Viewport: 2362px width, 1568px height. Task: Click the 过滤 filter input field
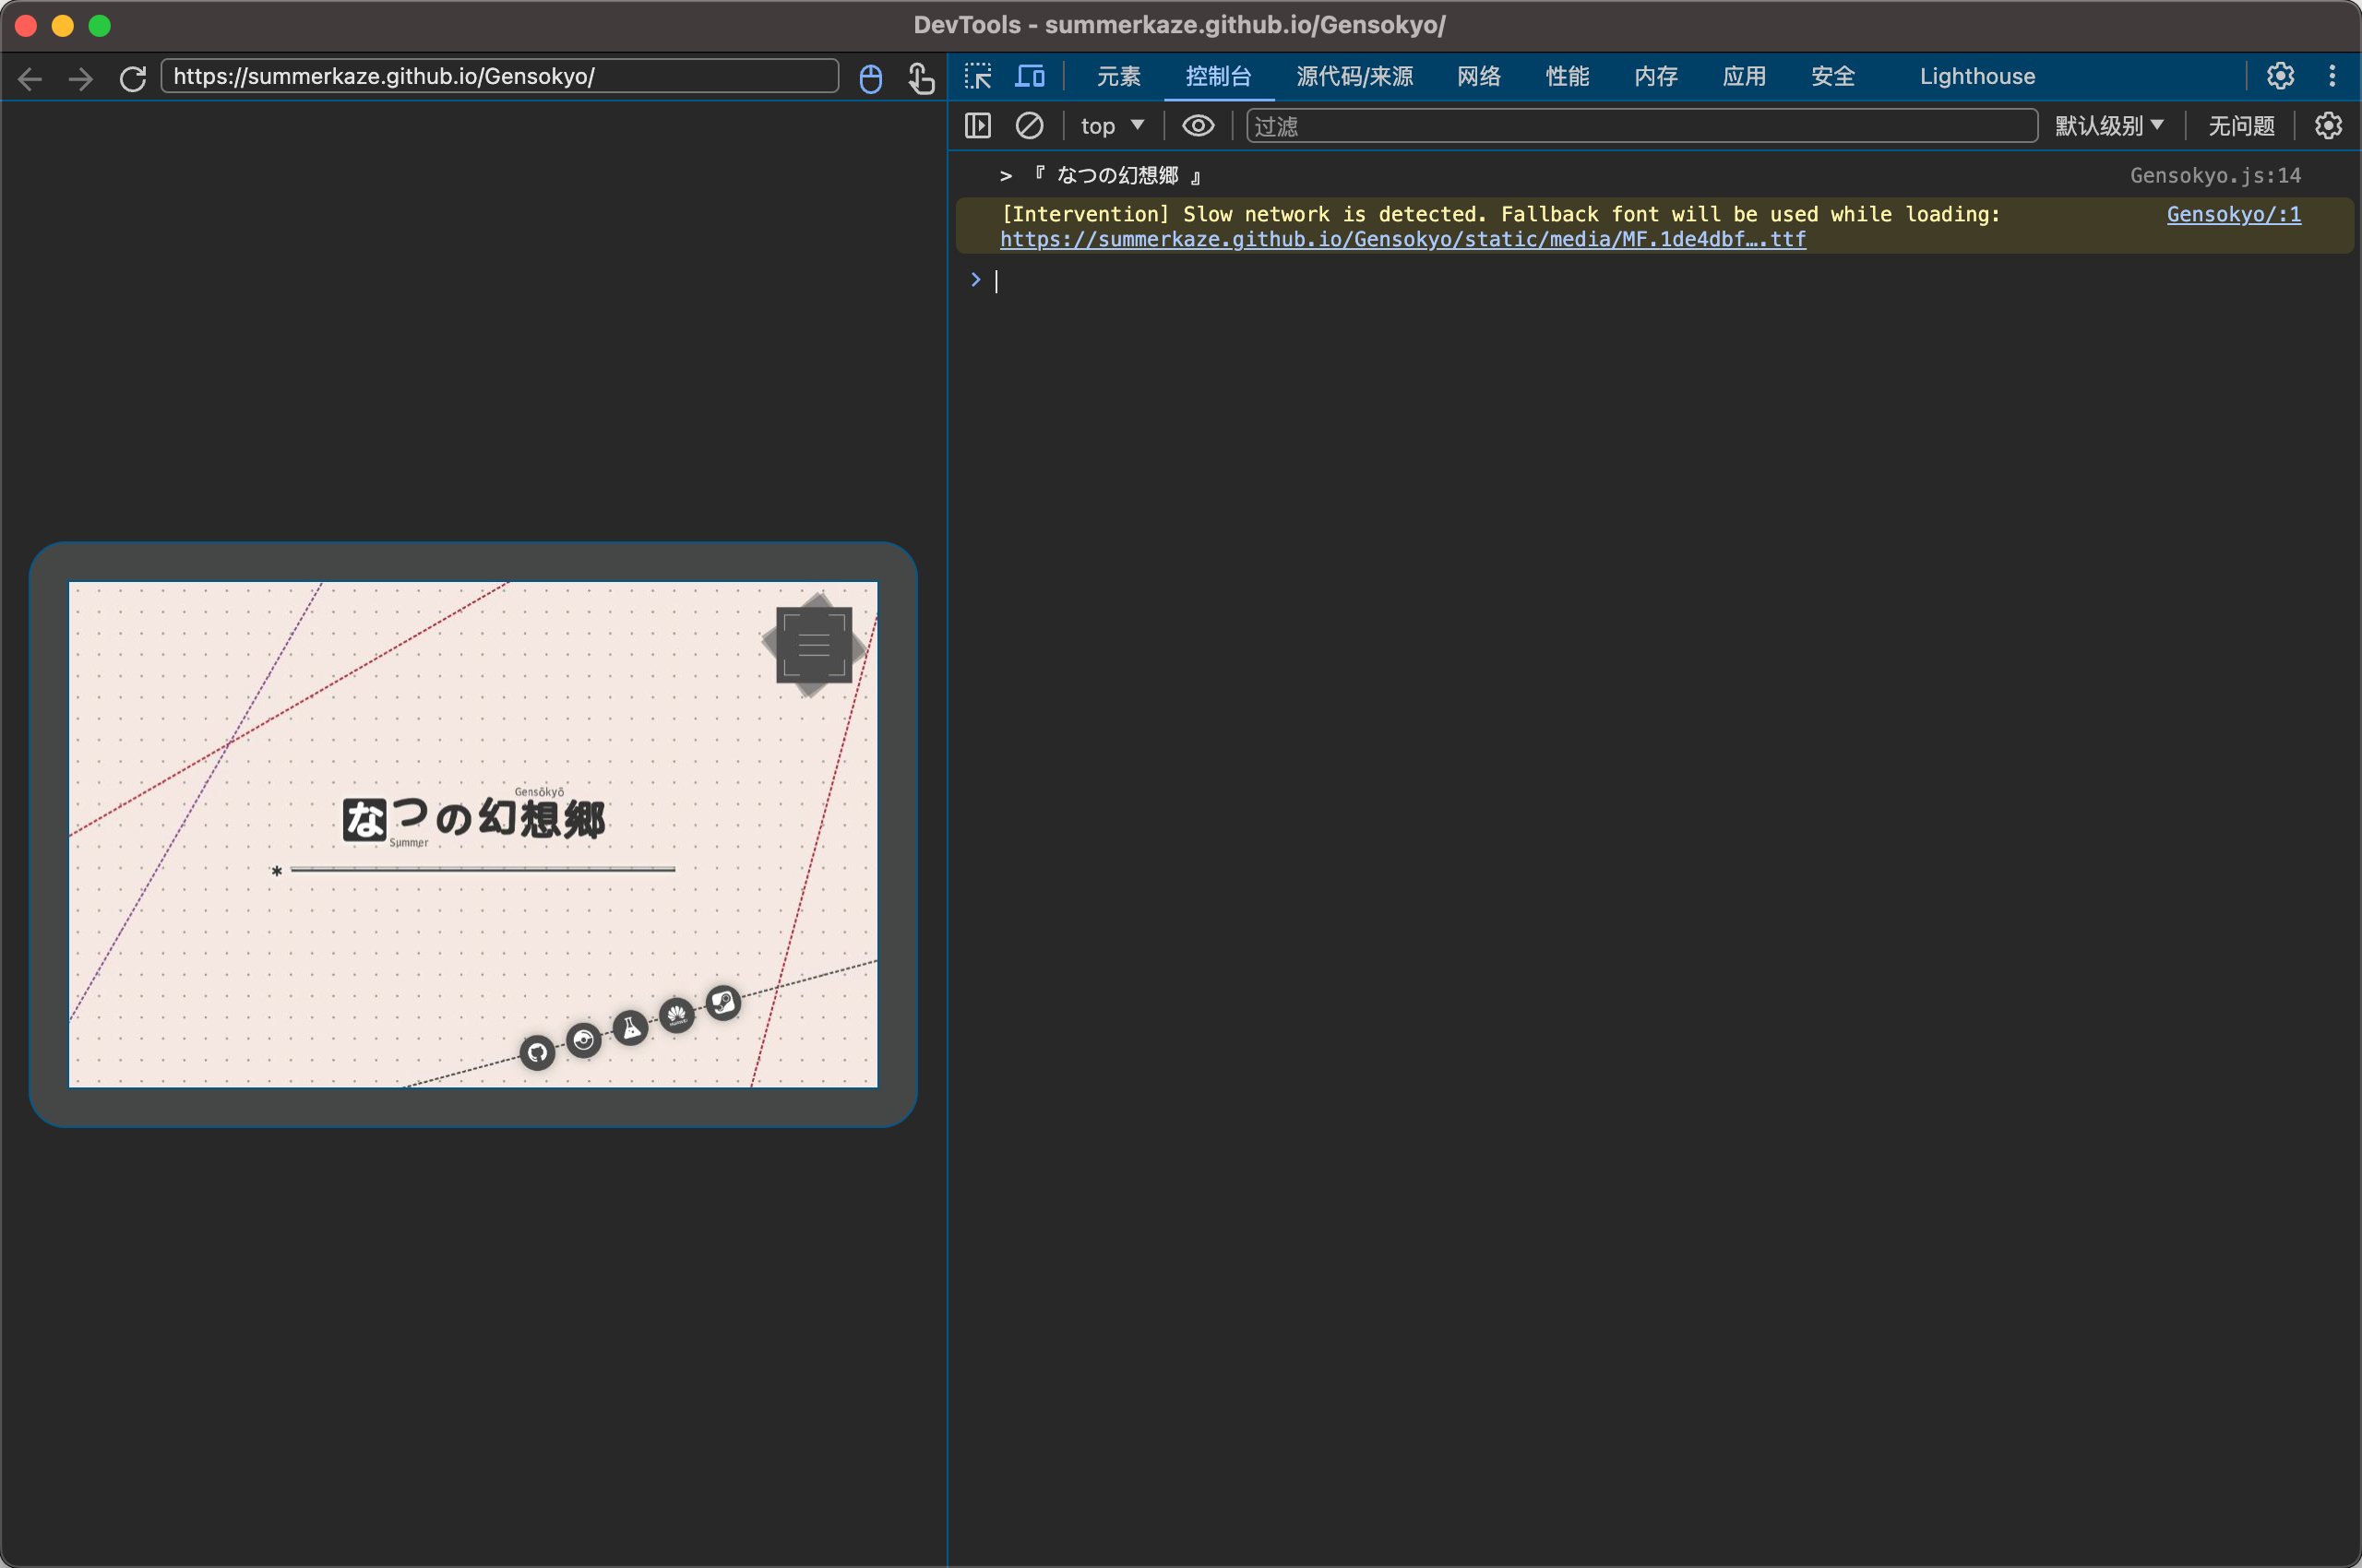1640,126
